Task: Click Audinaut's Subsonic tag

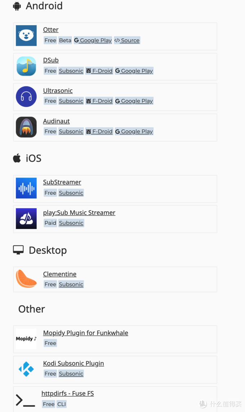Action: click(x=71, y=131)
